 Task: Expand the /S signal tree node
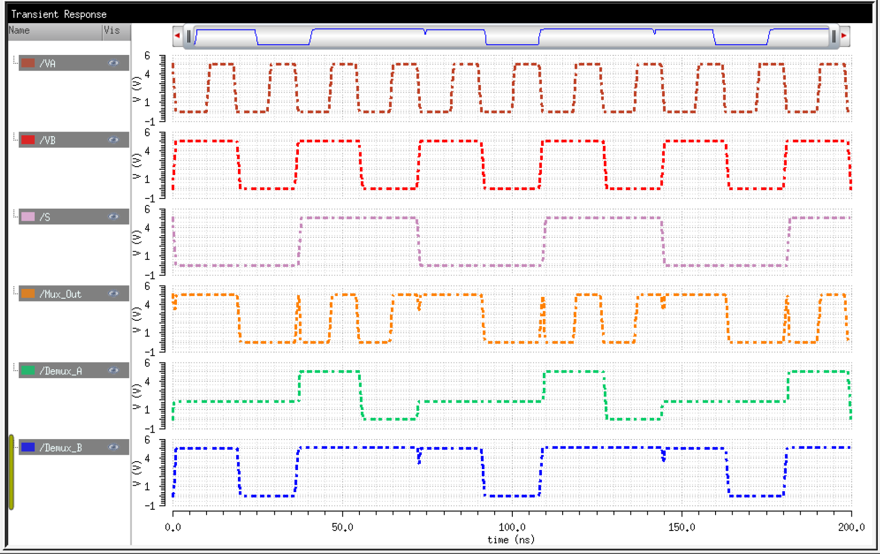click(x=15, y=214)
